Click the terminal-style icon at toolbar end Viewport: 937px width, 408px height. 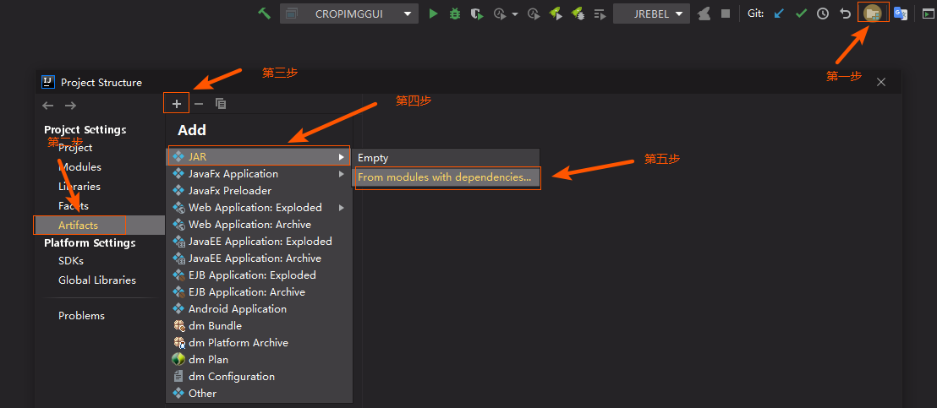928,14
